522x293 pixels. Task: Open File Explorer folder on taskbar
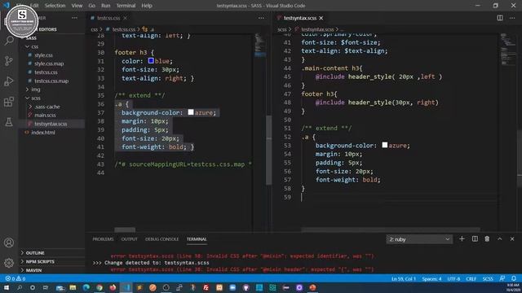pyautogui.click(x=73, y=287)
